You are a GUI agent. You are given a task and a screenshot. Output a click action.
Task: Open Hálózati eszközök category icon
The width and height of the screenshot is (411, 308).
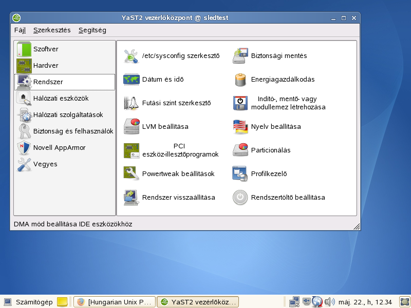click(x=24, y=98)
